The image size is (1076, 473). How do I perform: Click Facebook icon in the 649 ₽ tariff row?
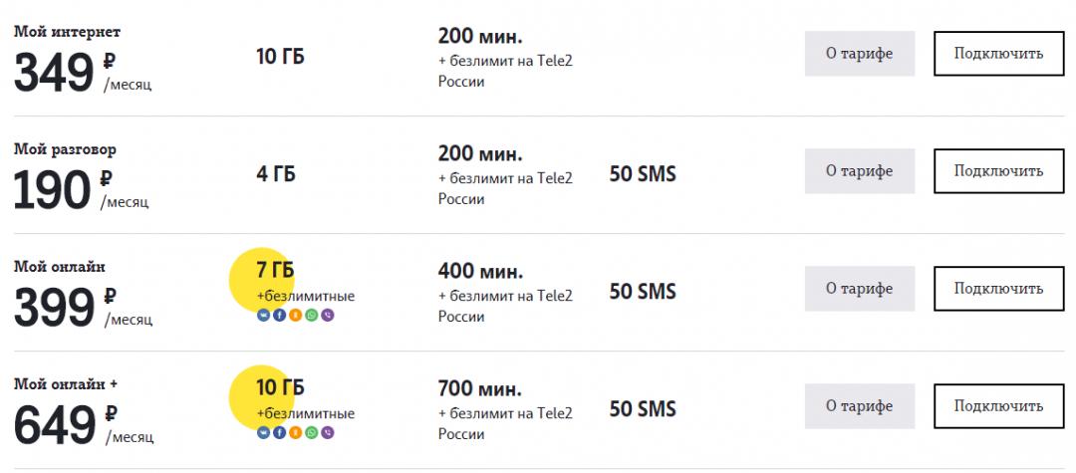(x=279, y=433)
